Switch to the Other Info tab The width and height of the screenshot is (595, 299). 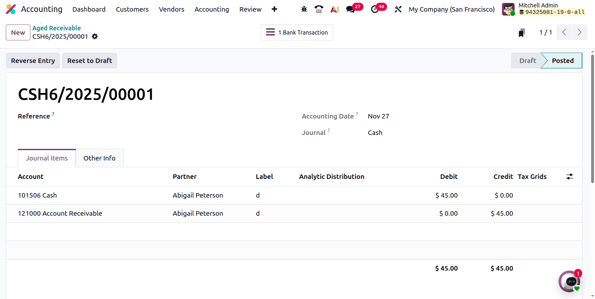[x=99, y=158]
